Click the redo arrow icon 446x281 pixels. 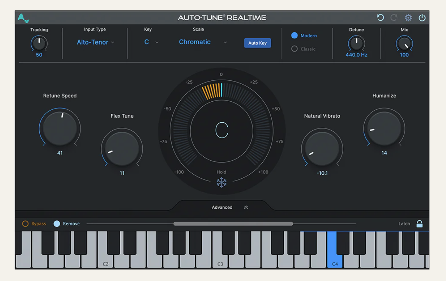coord(394,17)
